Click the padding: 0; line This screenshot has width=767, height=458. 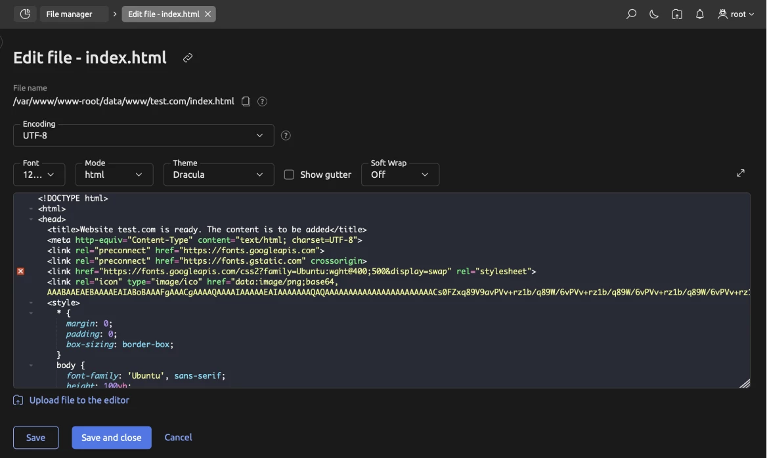pyautogui.click(x=91, y=334)
